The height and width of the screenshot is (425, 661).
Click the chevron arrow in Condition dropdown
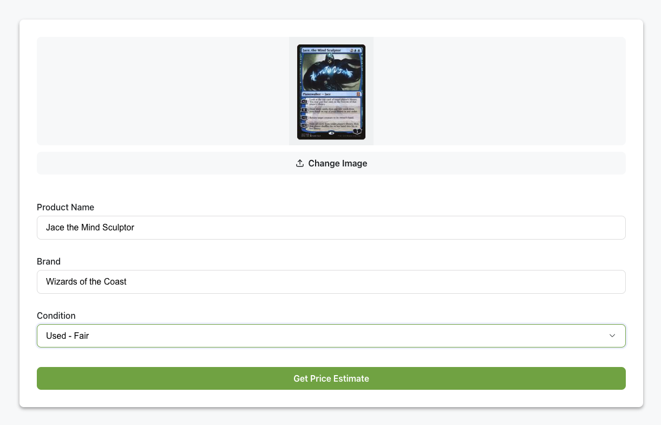[x=612, y=336]
